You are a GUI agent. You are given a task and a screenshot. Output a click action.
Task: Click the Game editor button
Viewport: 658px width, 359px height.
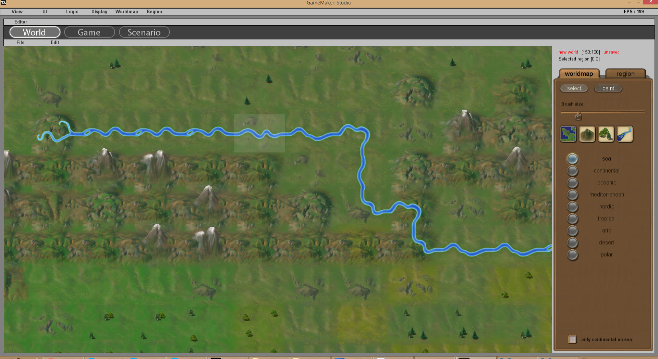click(x=89, y=32)
